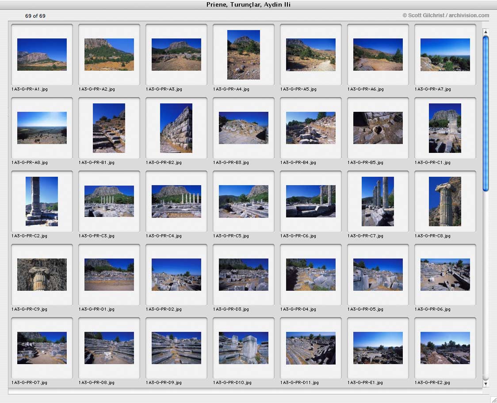This screenshot has height=403, width=497.
Task: Select thumbnail 1A3-G-PR-A1.jpg
Action: click(x=42, y=54)
